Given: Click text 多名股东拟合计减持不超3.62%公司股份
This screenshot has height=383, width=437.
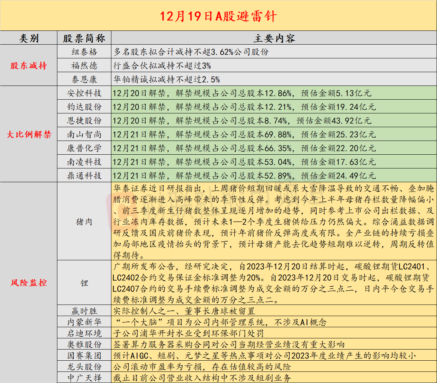Looking at the screenshot, I should click(191, 52).
